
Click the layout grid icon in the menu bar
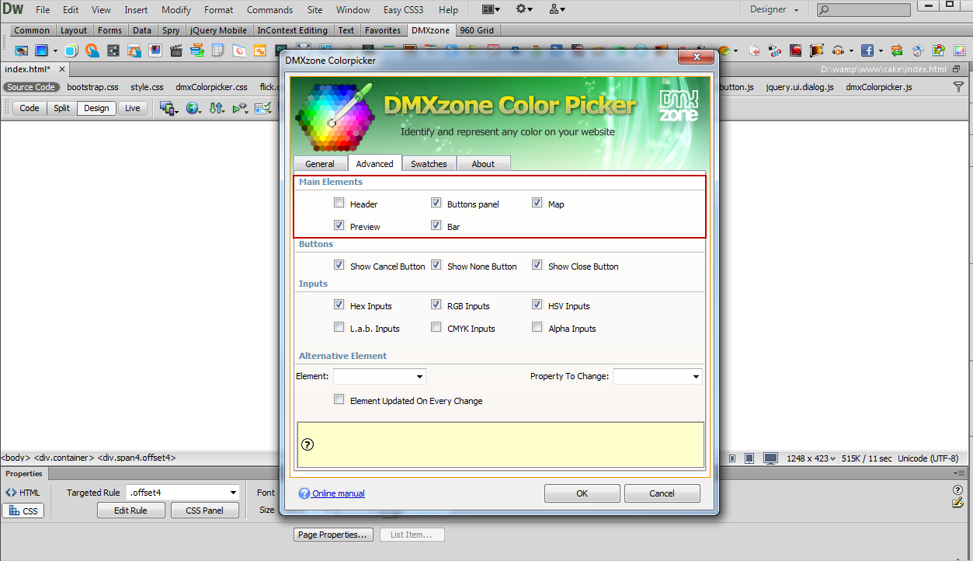tap(491, 9)
